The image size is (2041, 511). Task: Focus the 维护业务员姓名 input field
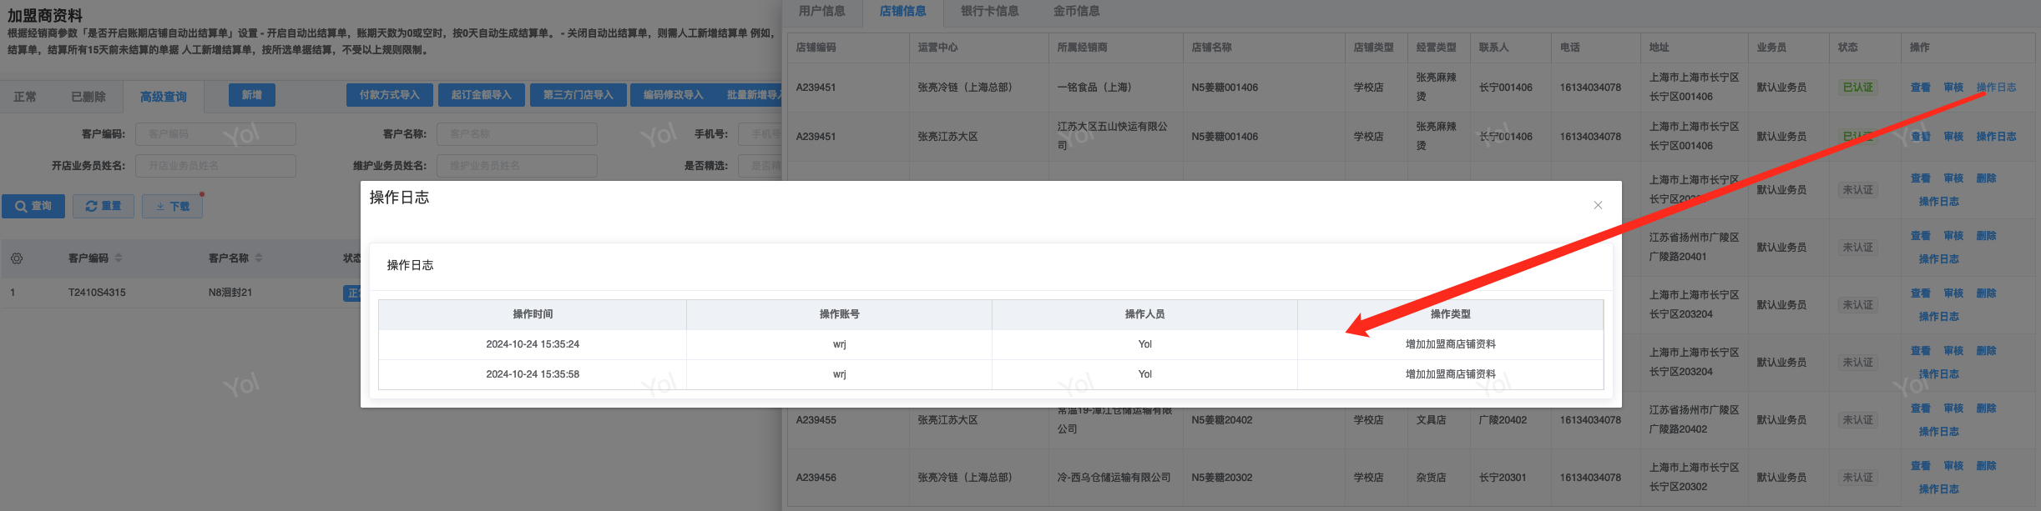pyautogui.click(x=517, y=166)
